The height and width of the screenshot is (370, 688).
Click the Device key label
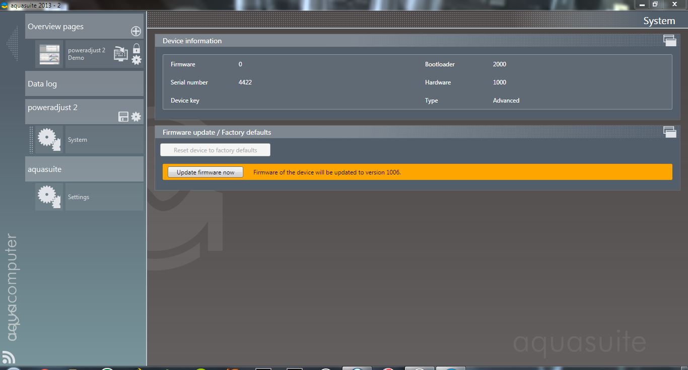[185, 101]
